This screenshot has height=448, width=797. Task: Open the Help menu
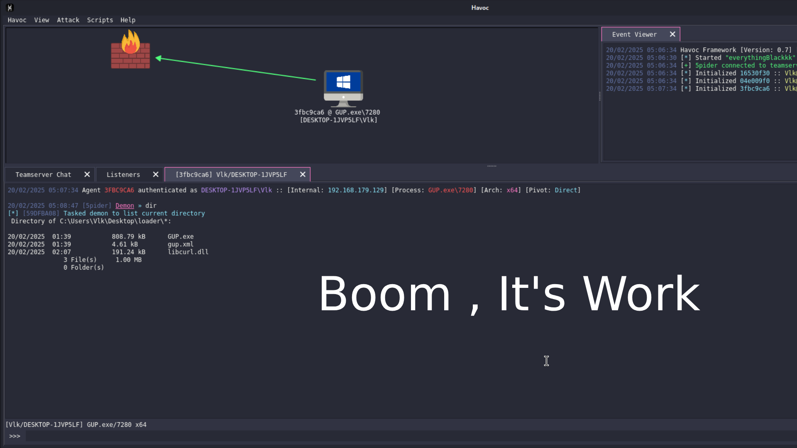click(128, 20)
